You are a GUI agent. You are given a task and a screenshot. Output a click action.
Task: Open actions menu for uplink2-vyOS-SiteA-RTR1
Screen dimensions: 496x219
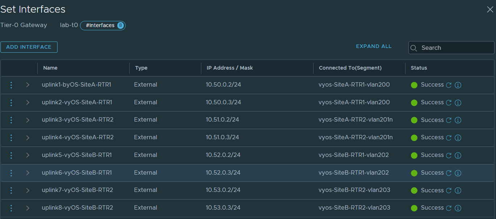click(11, 103)
